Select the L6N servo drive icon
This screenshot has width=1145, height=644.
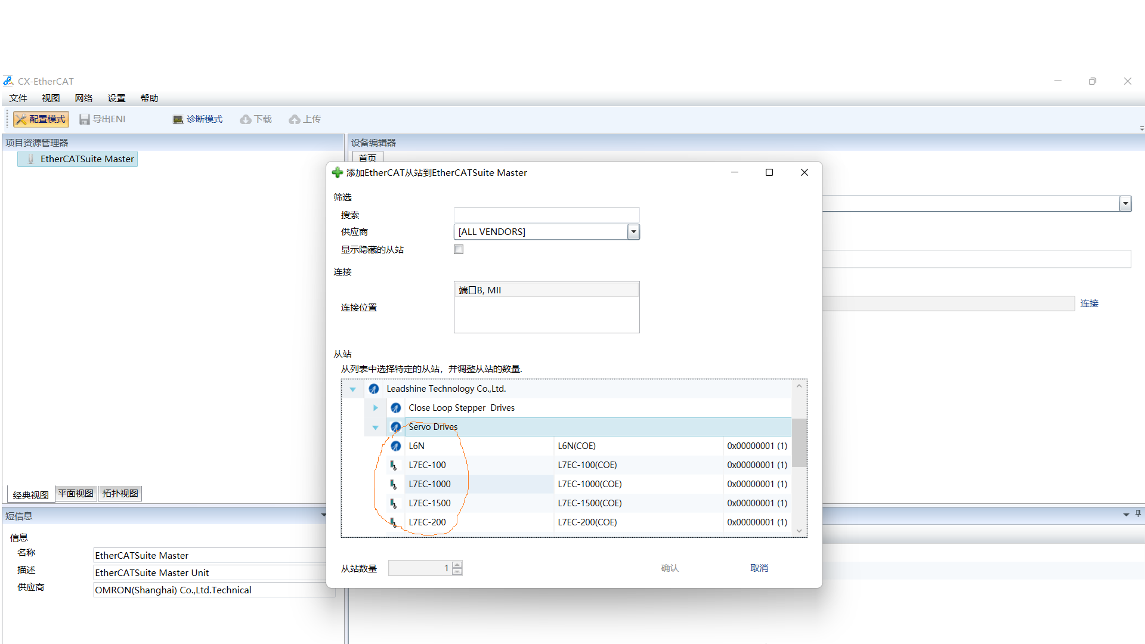(395, 446)
